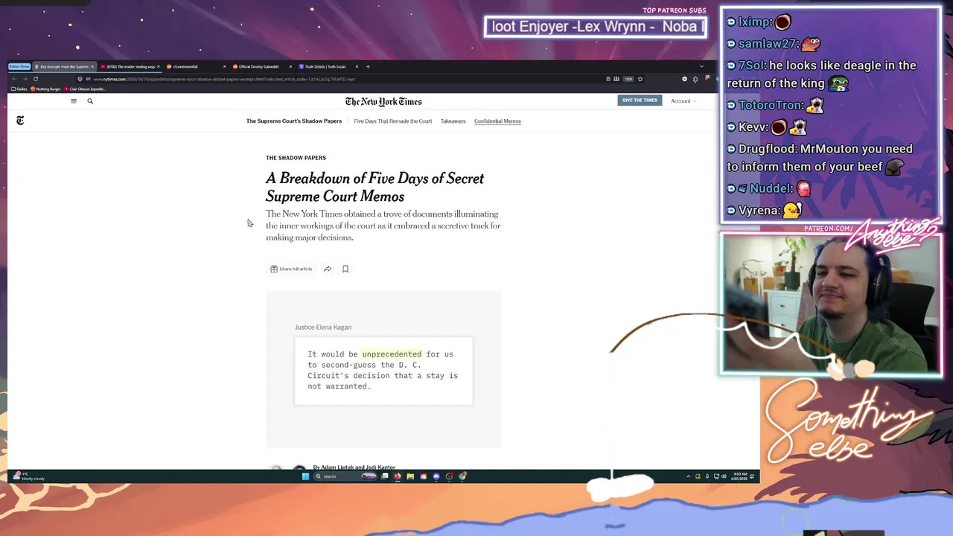This screenshot has height=536, width=953.
Task: Open the list all tabs chevron
Action: pos(701,66)
